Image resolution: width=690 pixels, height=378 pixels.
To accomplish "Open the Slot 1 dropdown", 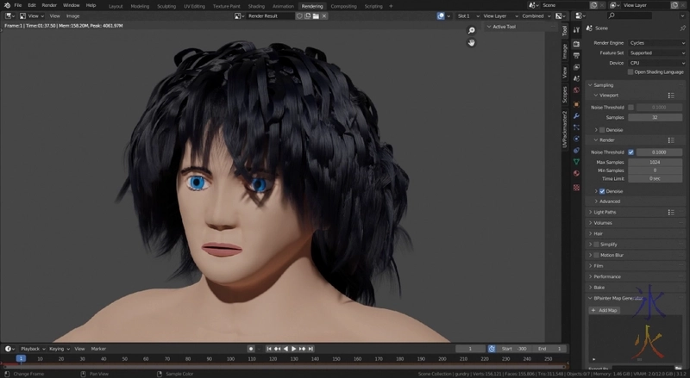I will tap(467, 15).
